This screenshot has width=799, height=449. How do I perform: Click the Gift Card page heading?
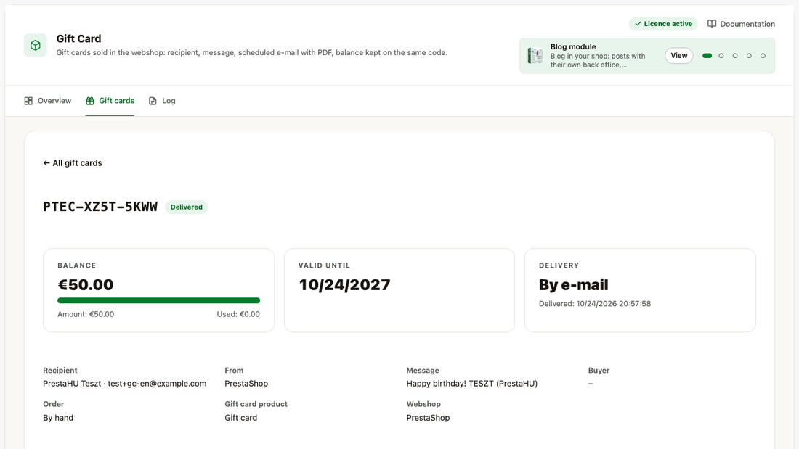pyautogui.click(x=78, y=38)
